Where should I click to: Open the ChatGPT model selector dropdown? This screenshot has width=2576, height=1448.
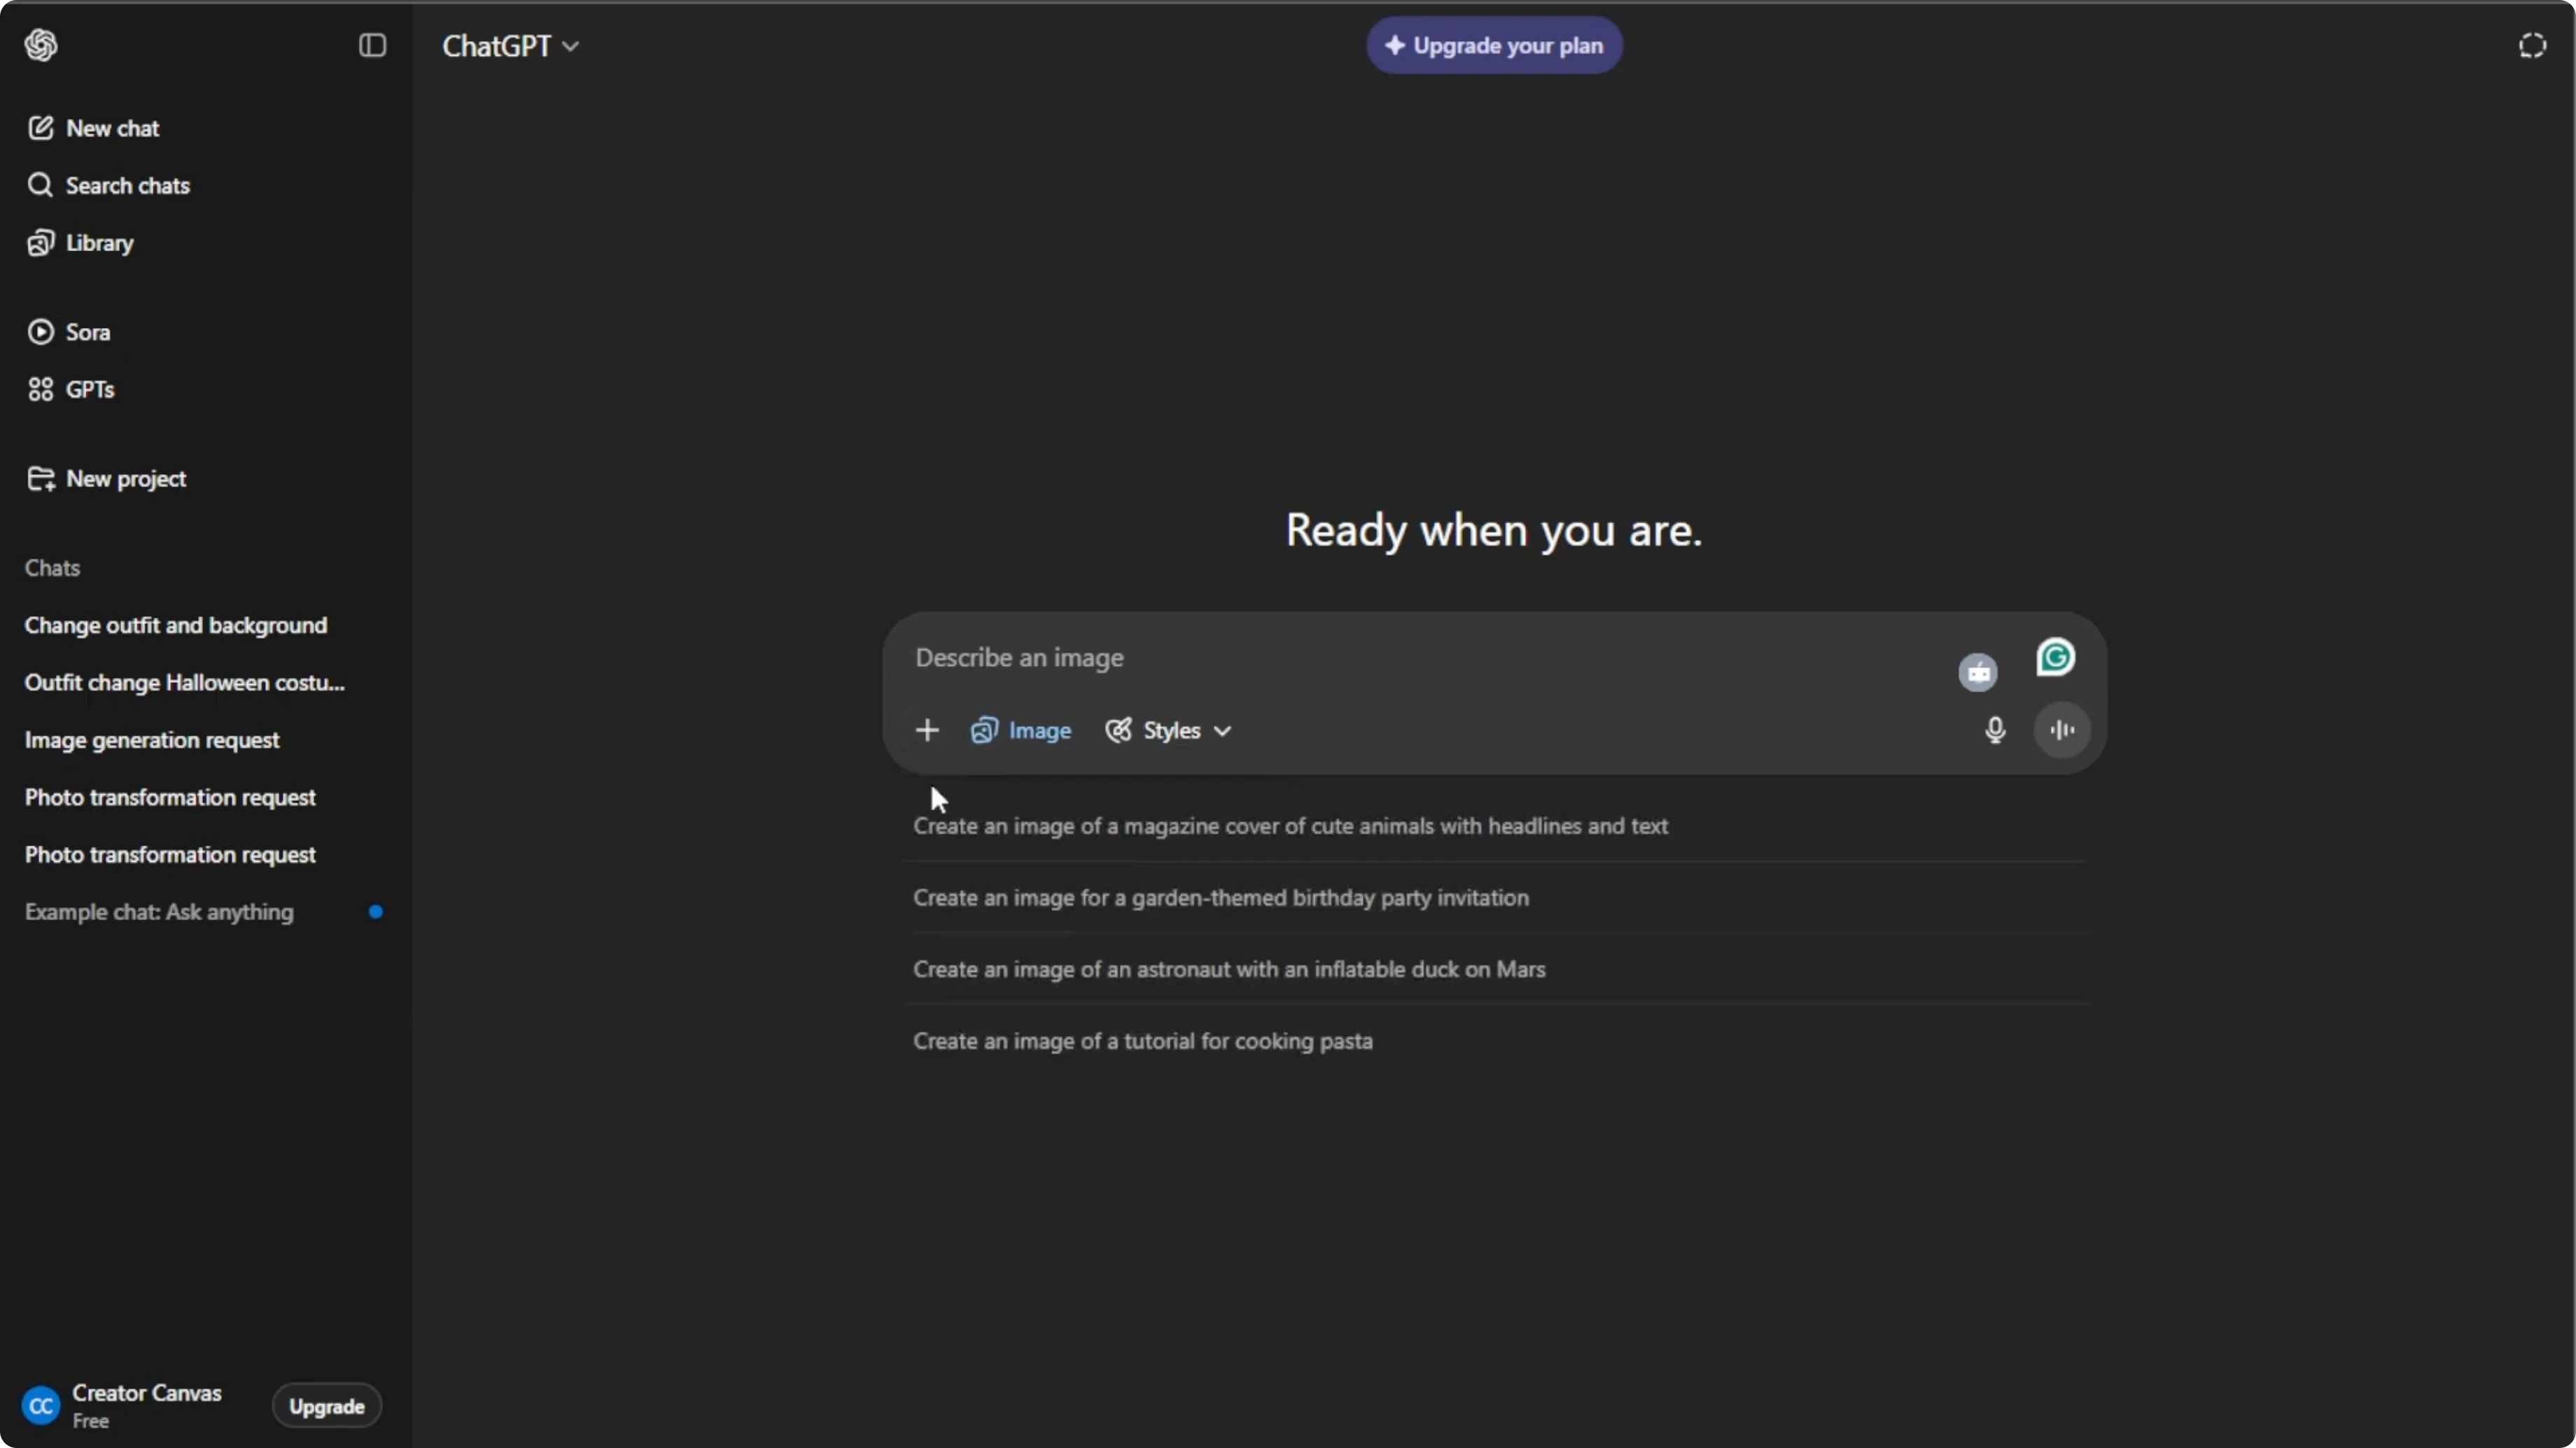click(511, 46)
